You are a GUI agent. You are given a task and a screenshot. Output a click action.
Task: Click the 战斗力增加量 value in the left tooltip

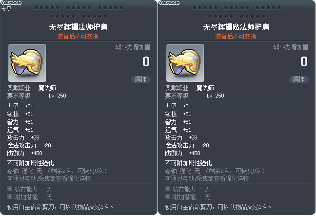pyautogui.click(x=146, y=61)
